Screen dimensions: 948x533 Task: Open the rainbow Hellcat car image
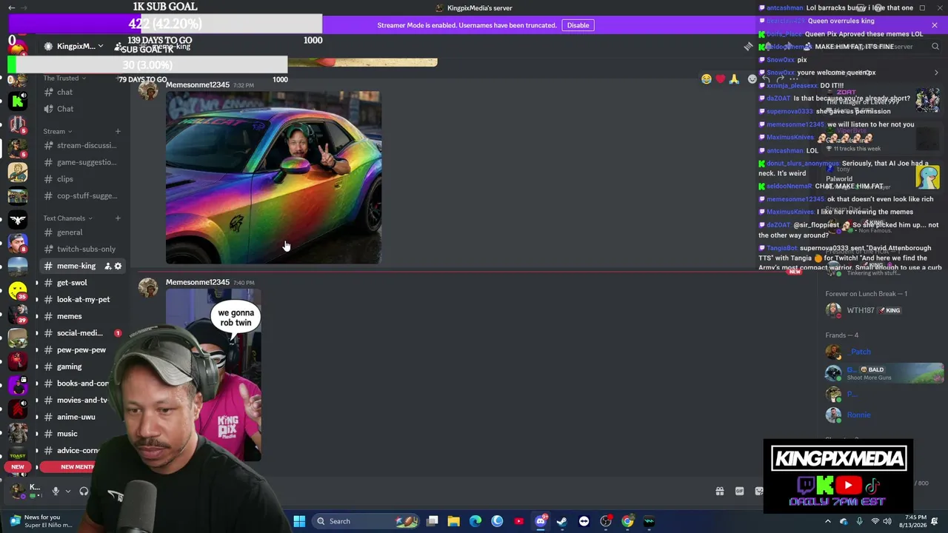[273, 178]
